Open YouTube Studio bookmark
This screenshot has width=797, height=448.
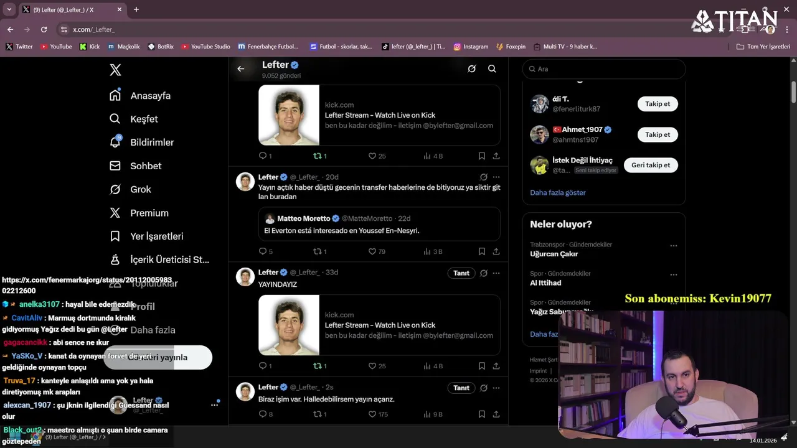coord(205,47)
